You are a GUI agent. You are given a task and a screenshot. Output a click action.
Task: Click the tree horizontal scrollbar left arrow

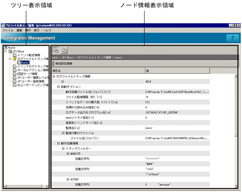pos(5,186)
